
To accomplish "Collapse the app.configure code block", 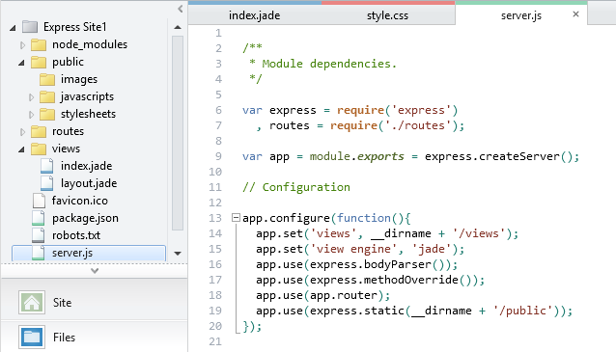I will coord(236,217).
